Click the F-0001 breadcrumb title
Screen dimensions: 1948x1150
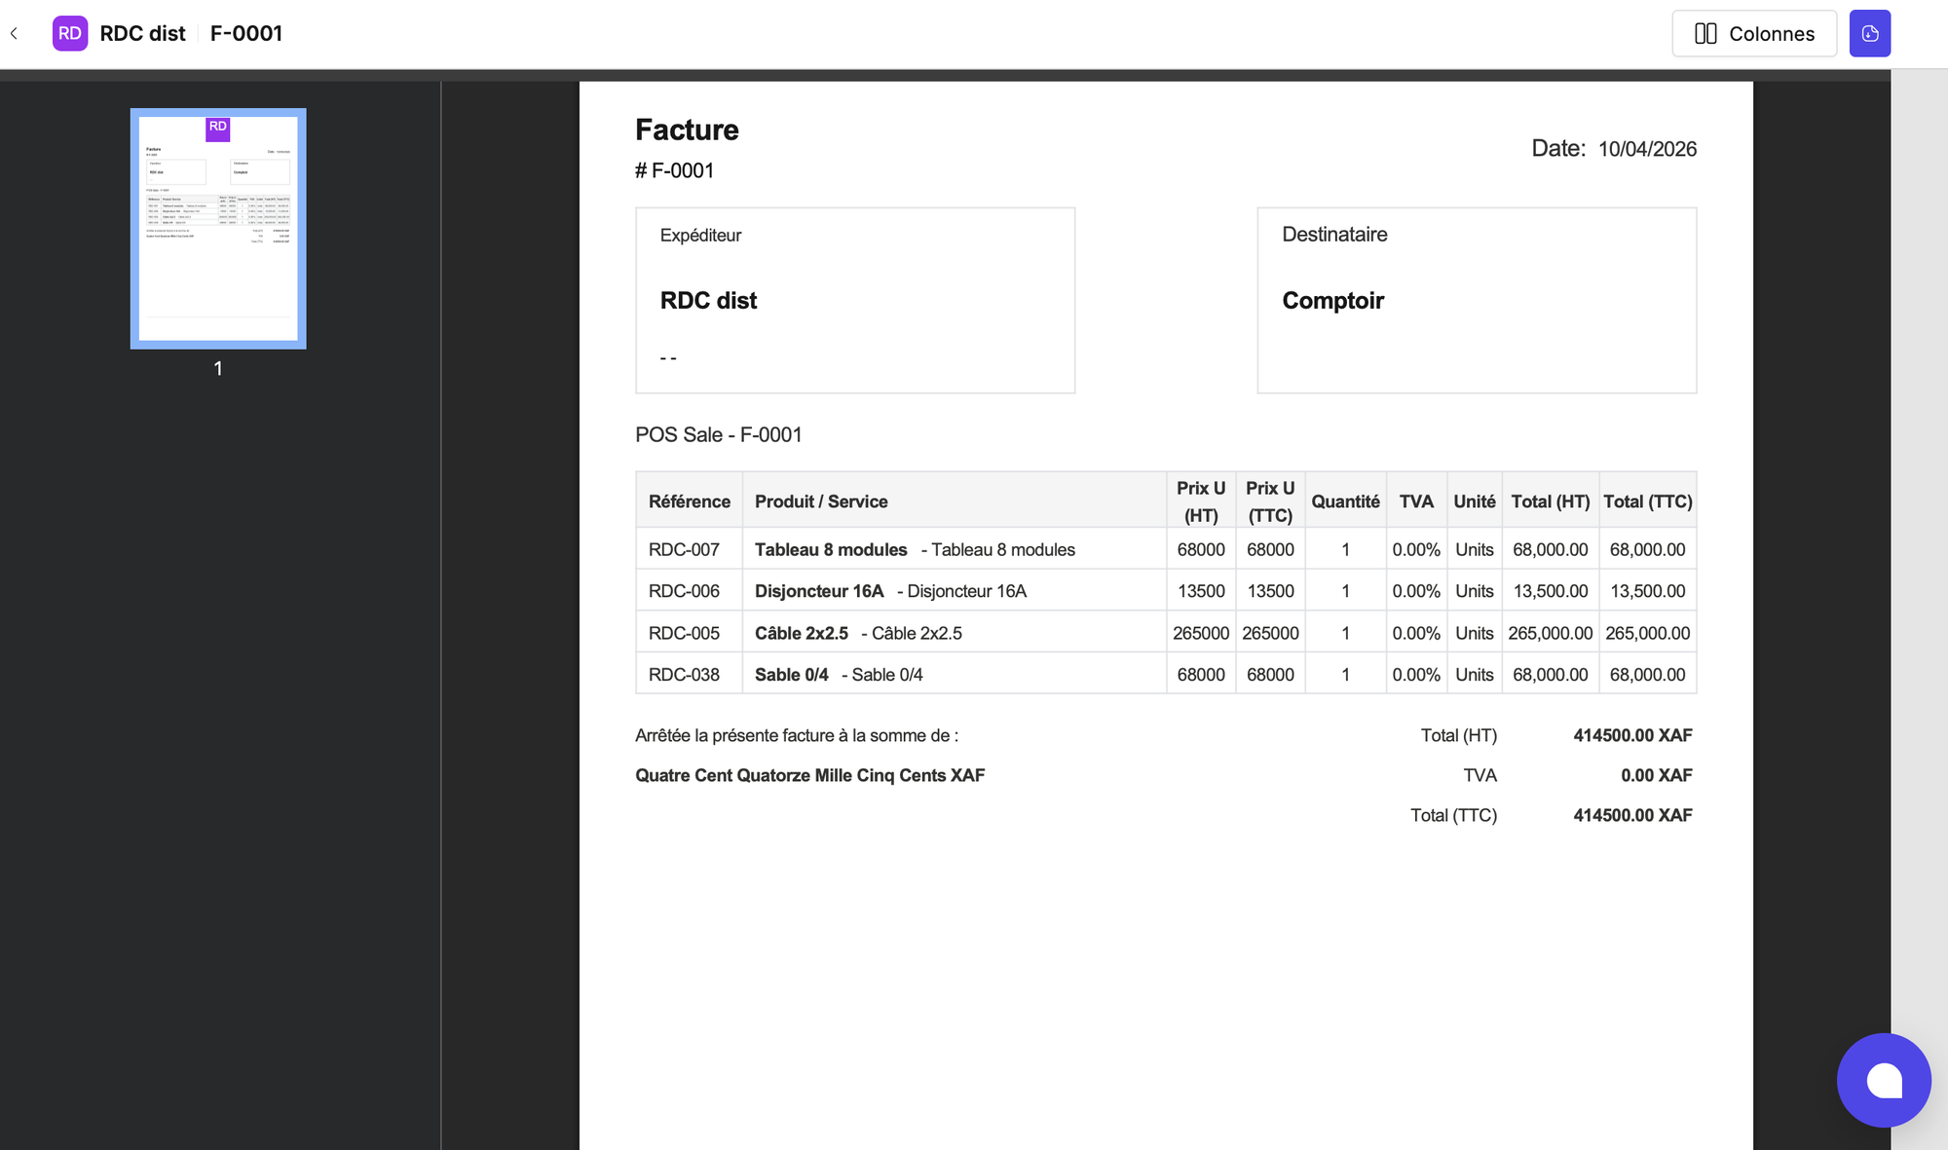(246, 34)
